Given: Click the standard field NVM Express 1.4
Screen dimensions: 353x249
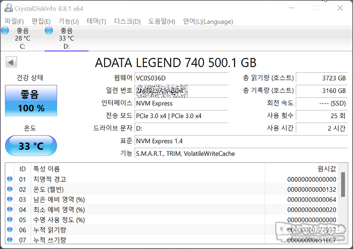Looking at the screenshot, I should click(241, 141).
